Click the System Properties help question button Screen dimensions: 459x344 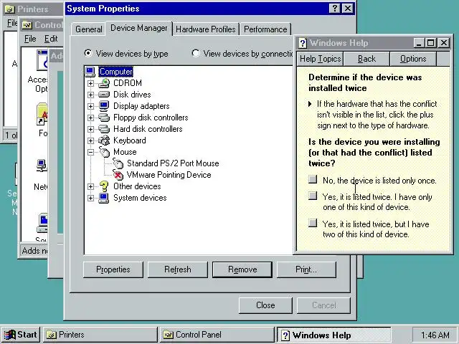(x=334, y=9)
